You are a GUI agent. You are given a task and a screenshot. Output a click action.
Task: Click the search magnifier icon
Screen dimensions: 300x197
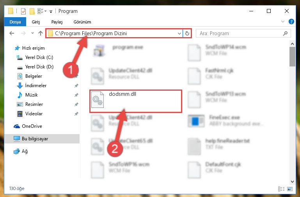point(285,33)
